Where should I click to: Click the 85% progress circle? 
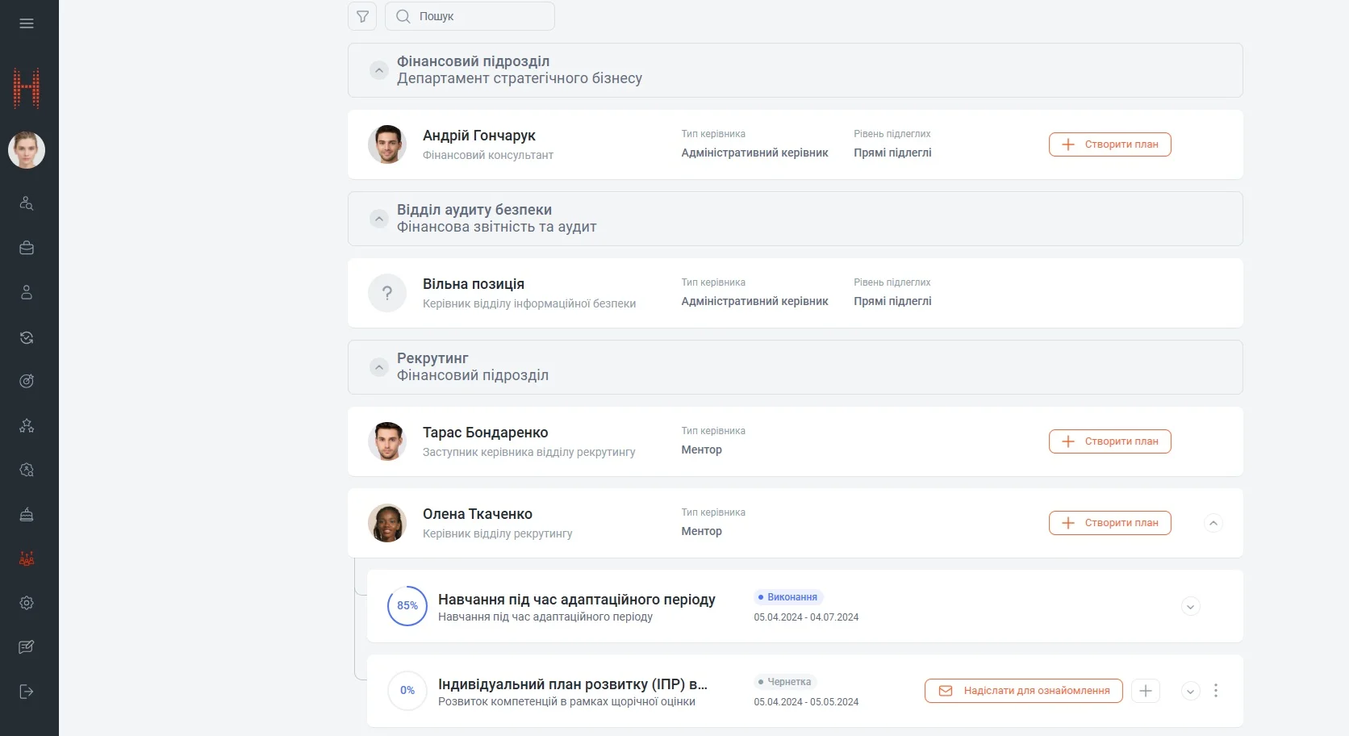click(x=407, y=606)
